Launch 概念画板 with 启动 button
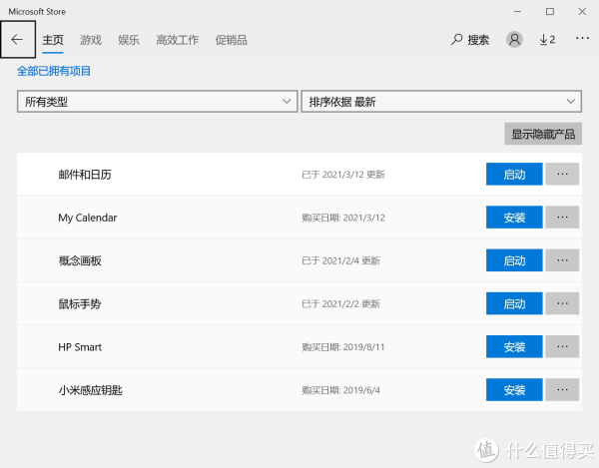 (x=514, y=260)
